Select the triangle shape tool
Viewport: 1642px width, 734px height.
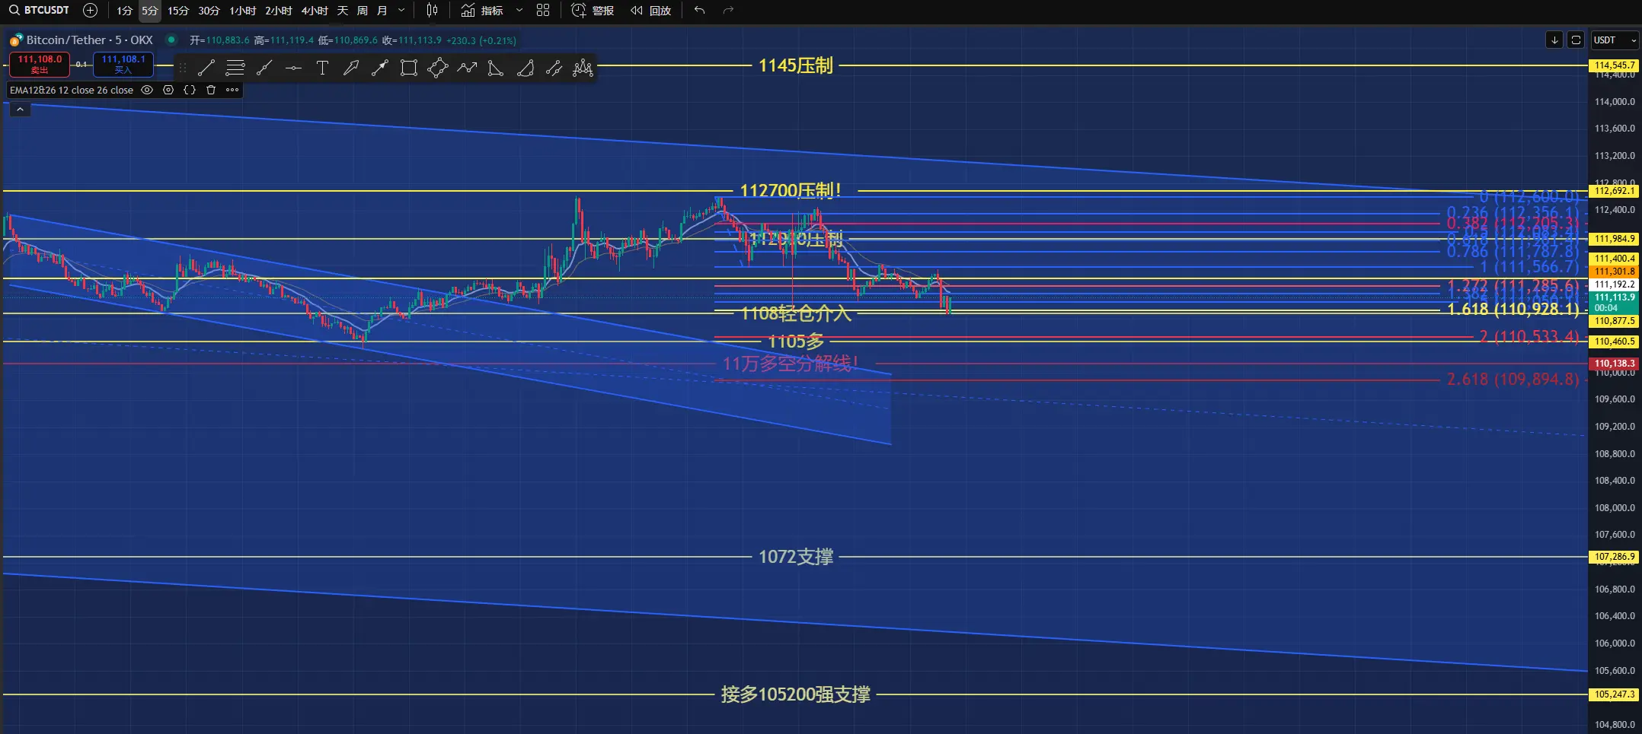click(496, 68)
